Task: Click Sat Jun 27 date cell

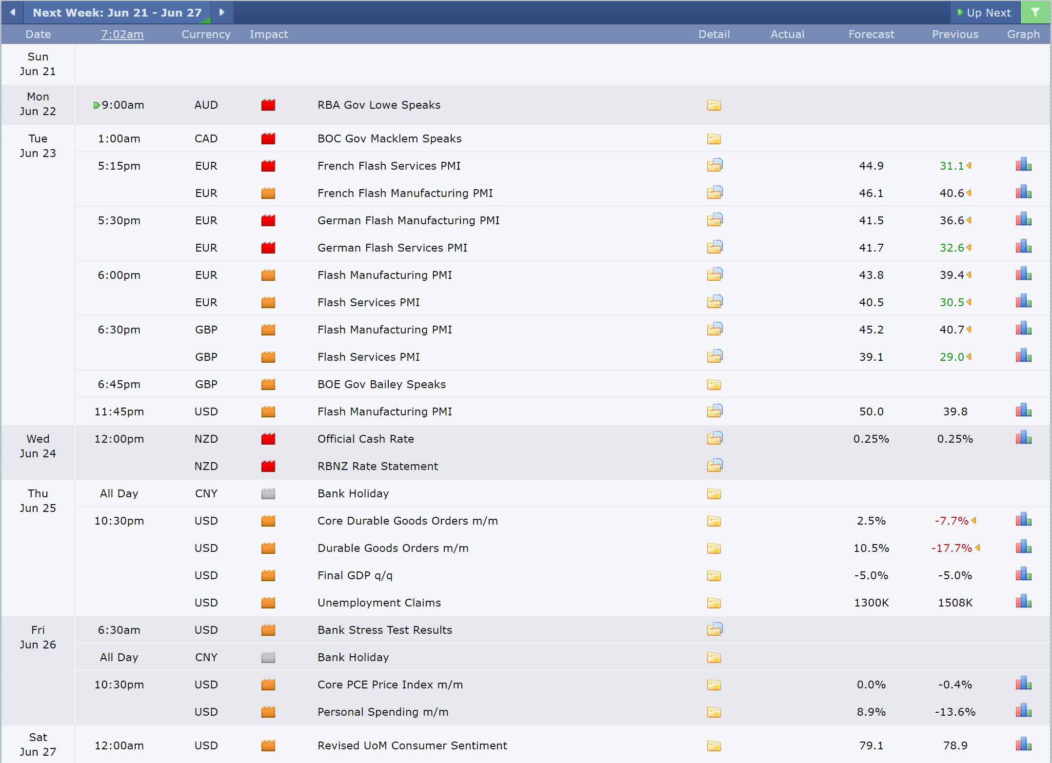Action: click(38, 744)
